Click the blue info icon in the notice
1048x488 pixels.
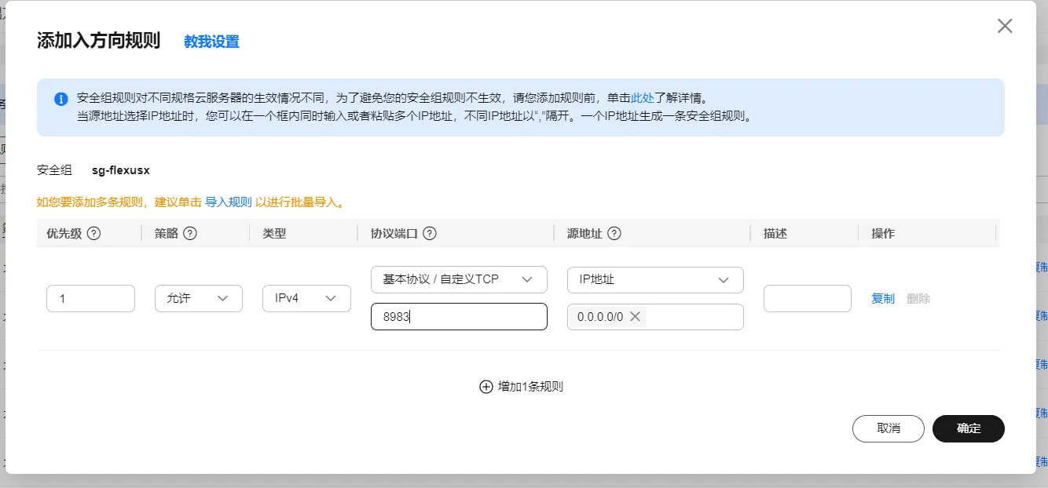60,100
